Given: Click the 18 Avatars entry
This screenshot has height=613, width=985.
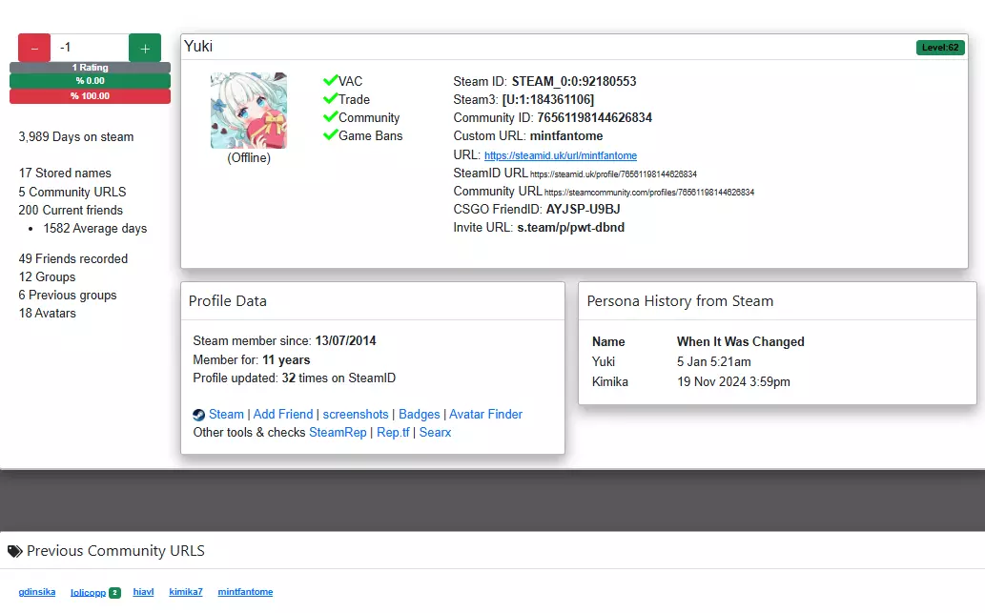Looking at the screenshot, I should coord(47,314).
